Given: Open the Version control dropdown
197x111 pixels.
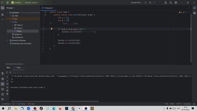Looking at the screenshot, I should point(32,2).
